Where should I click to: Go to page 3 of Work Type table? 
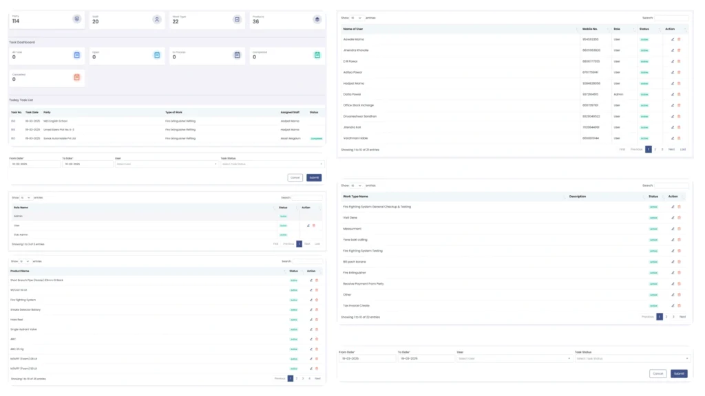pyautogui.click(x=673, y=317)
